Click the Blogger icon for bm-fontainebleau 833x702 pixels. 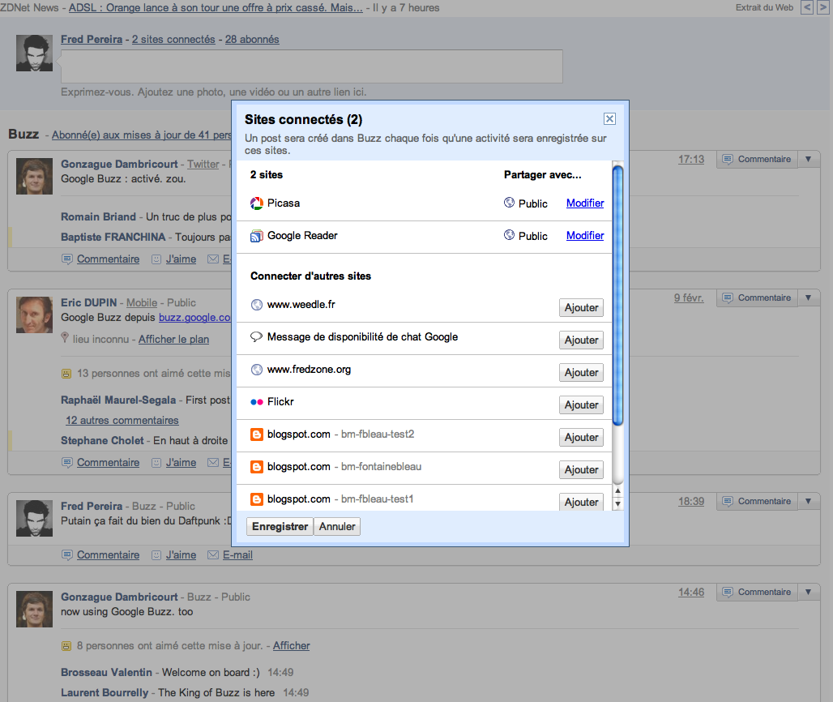pos(257,467)
